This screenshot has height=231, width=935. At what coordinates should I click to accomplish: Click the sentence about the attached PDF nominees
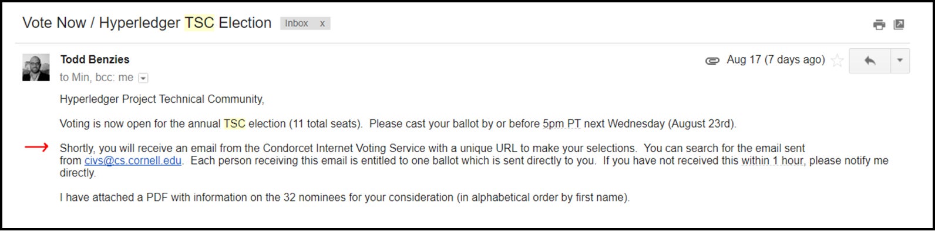[344, 197]
